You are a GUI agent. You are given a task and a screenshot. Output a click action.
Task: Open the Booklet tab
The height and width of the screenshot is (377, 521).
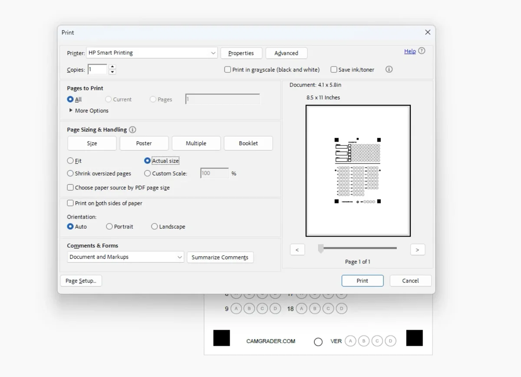click(x=248, y=143)
